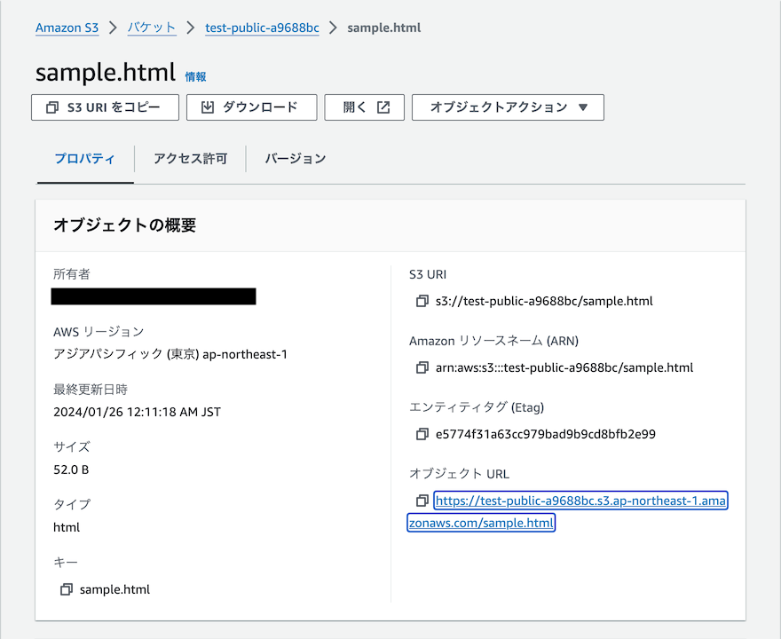Screen dimensions: 781x639
Task: Click the copy icon beside the ARN value
Action: (x=422, y=367)
